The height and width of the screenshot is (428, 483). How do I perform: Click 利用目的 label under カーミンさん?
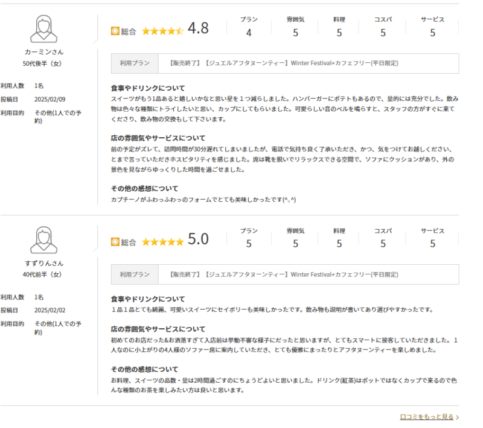12,113
